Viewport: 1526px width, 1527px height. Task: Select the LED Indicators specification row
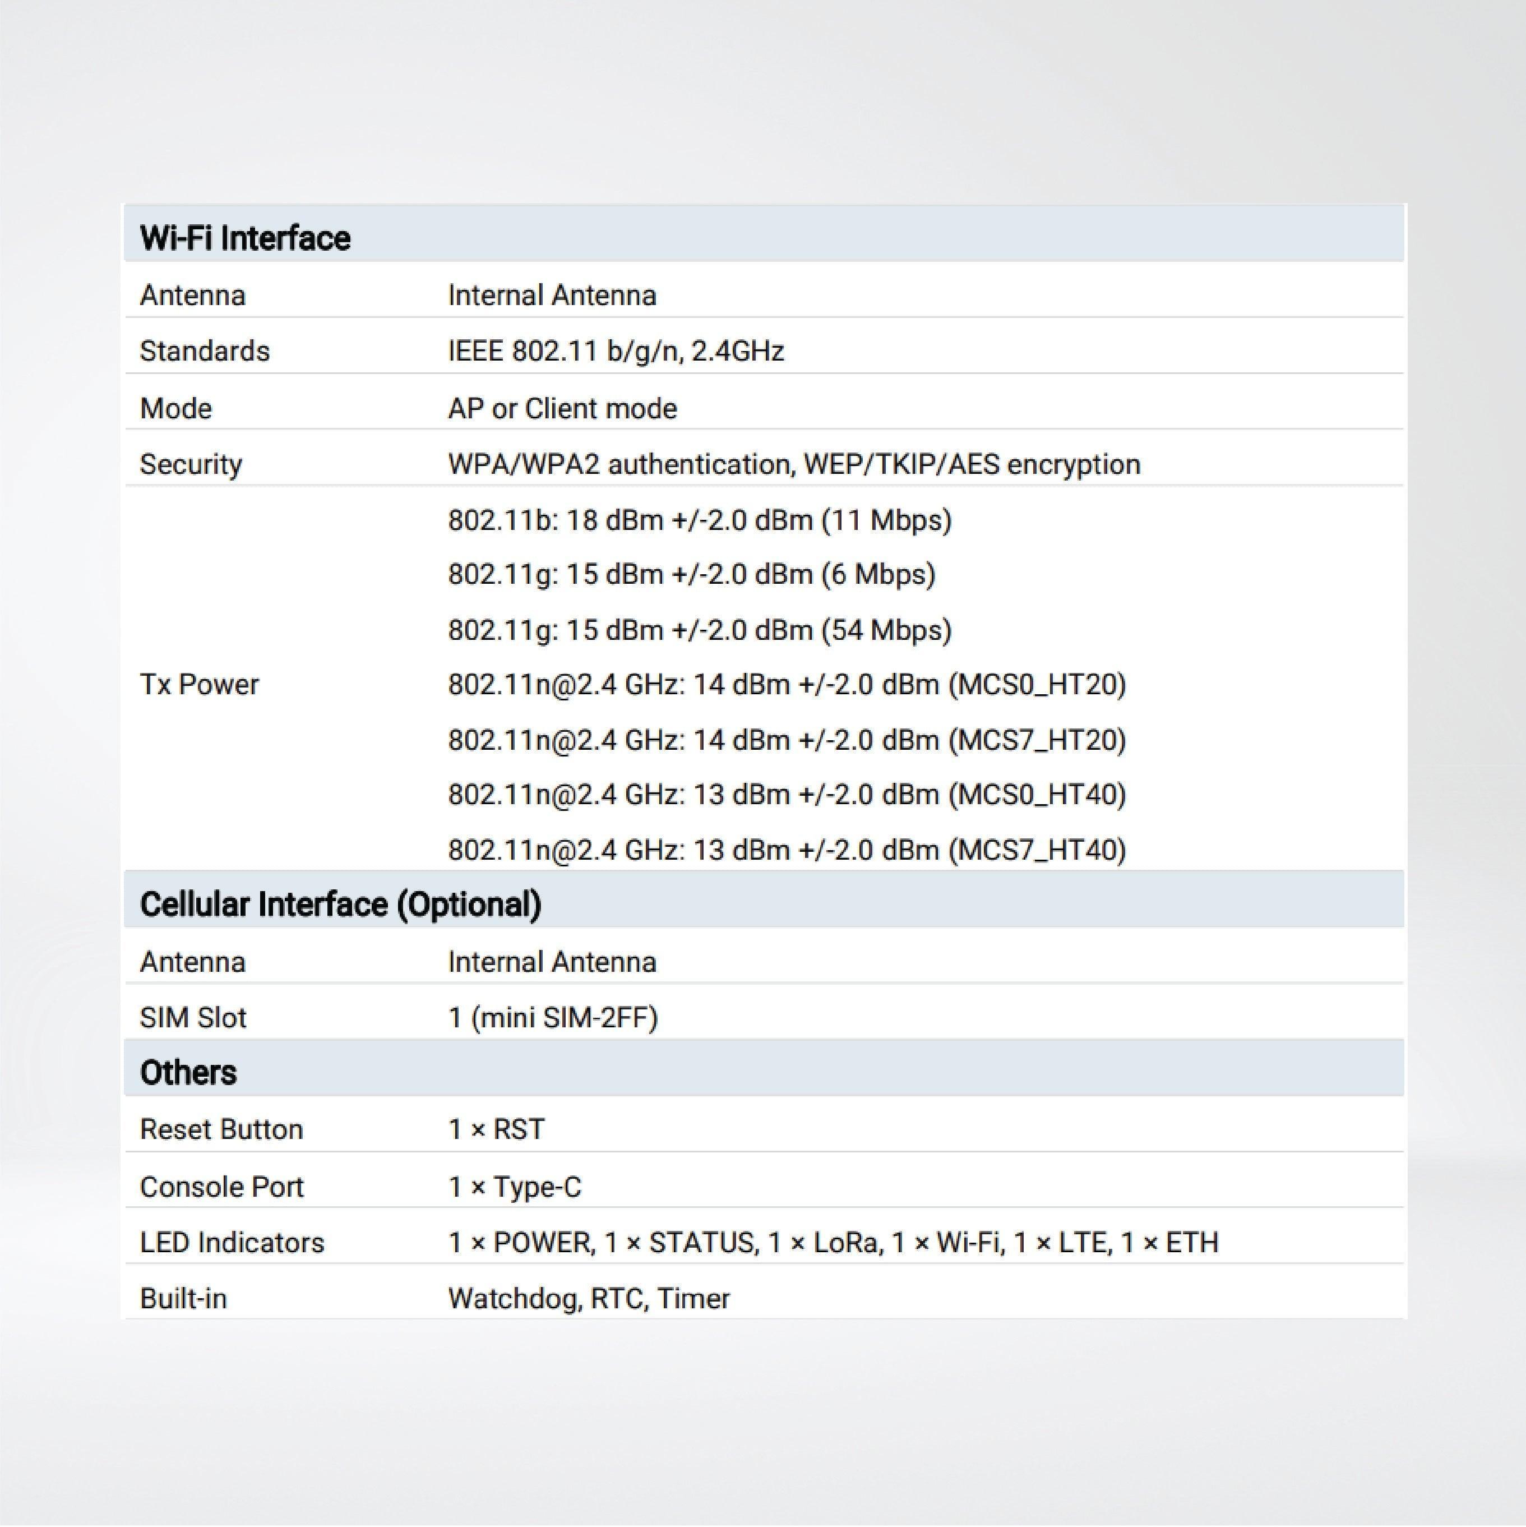(x=231, y=1242)
